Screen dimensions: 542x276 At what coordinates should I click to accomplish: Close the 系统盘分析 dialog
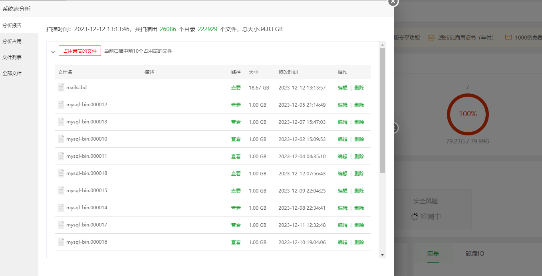[x=393, y=2]
